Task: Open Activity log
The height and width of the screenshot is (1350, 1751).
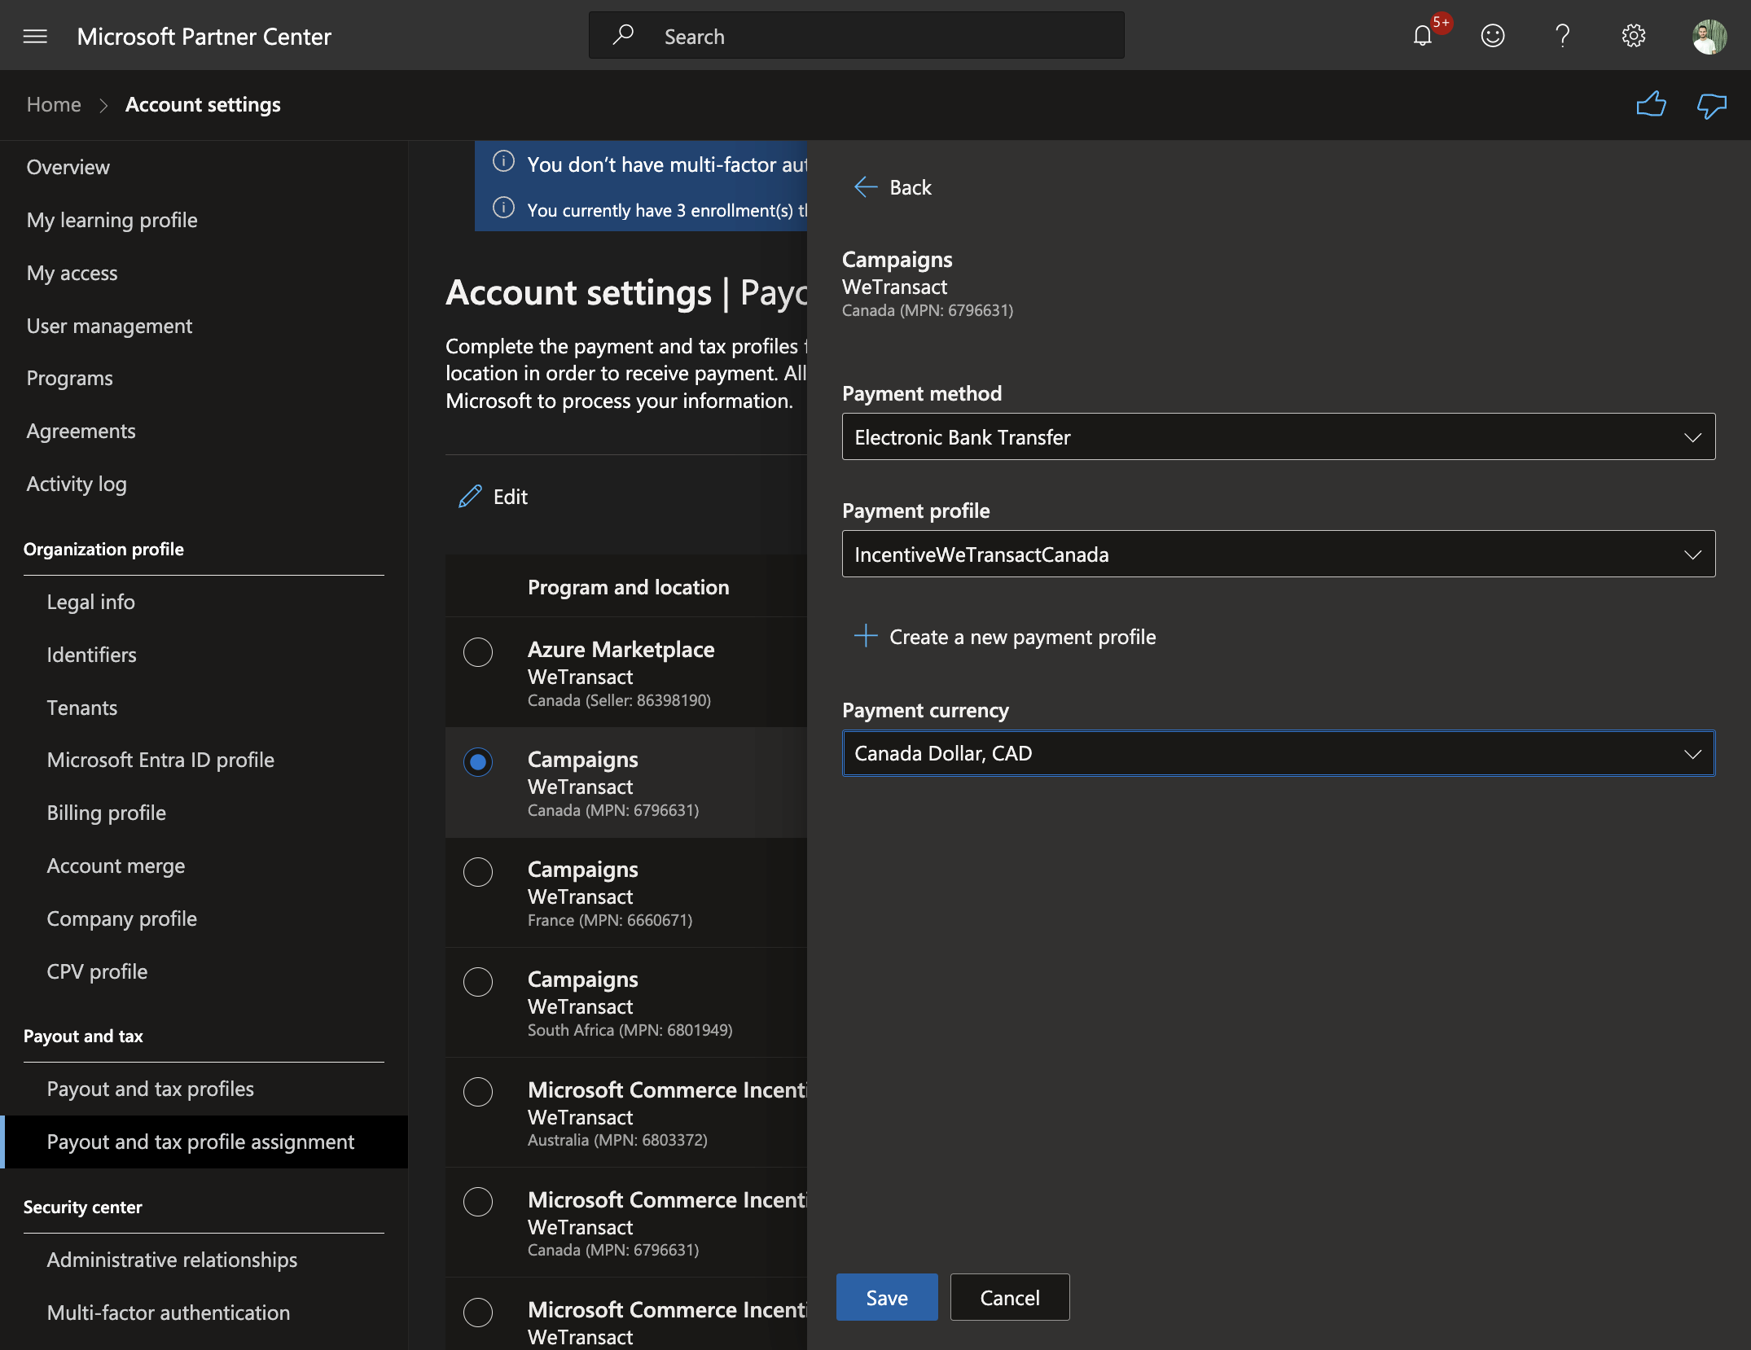Action: [77, 484]
